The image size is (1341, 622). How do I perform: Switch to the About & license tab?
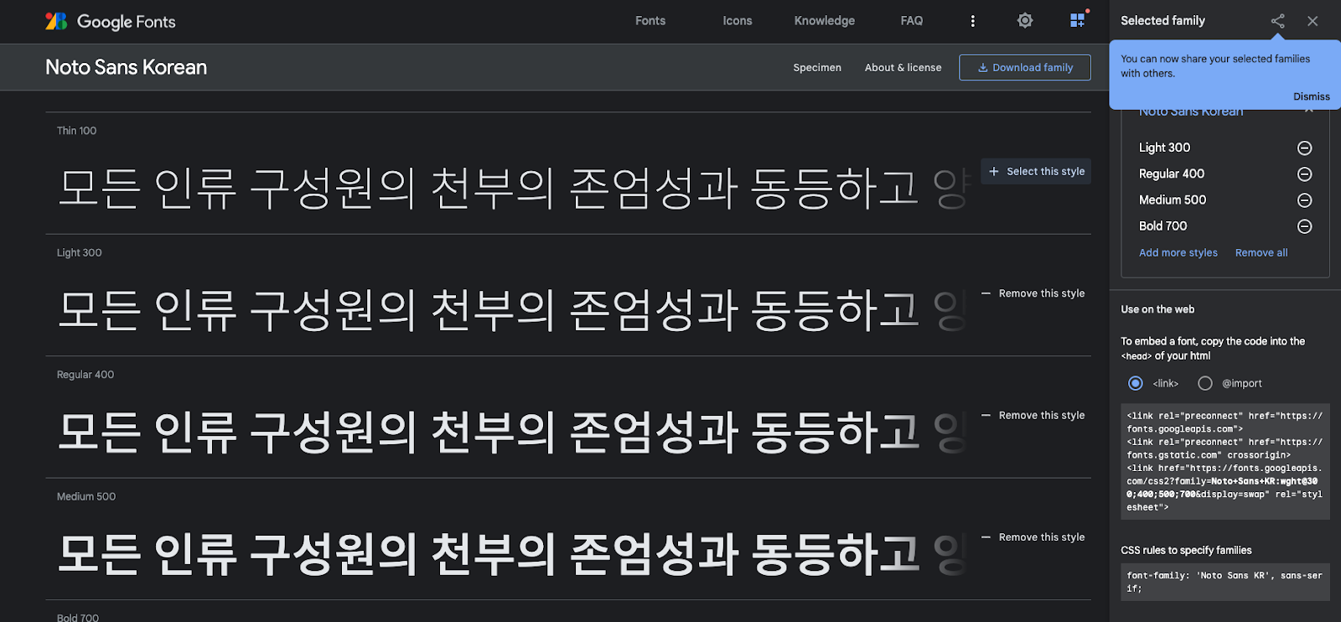click(903, 68)
